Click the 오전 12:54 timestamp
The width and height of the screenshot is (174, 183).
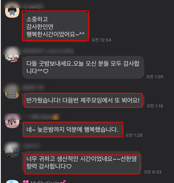coord(101,40)
